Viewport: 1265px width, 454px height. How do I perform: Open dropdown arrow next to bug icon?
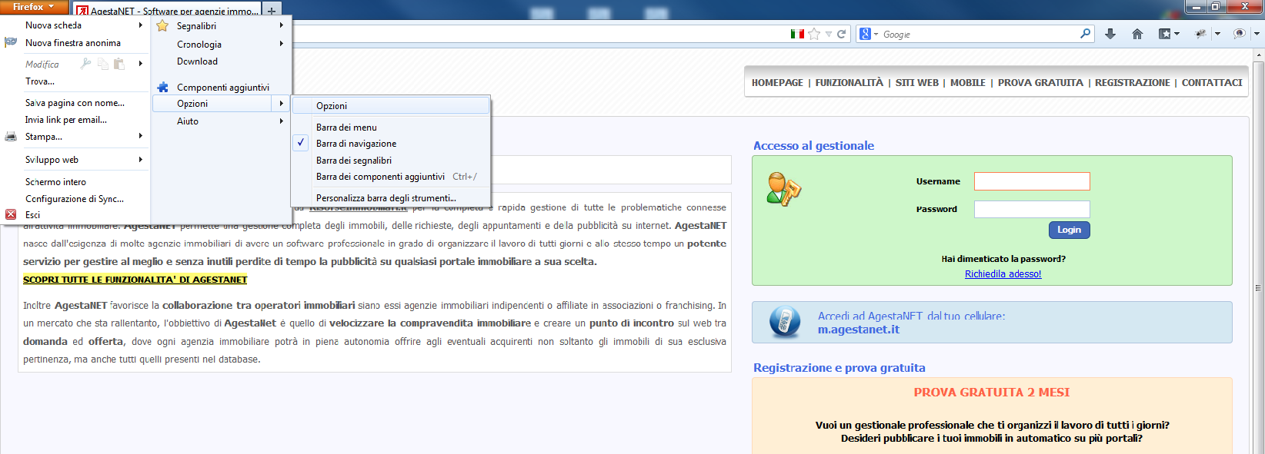1217,34
